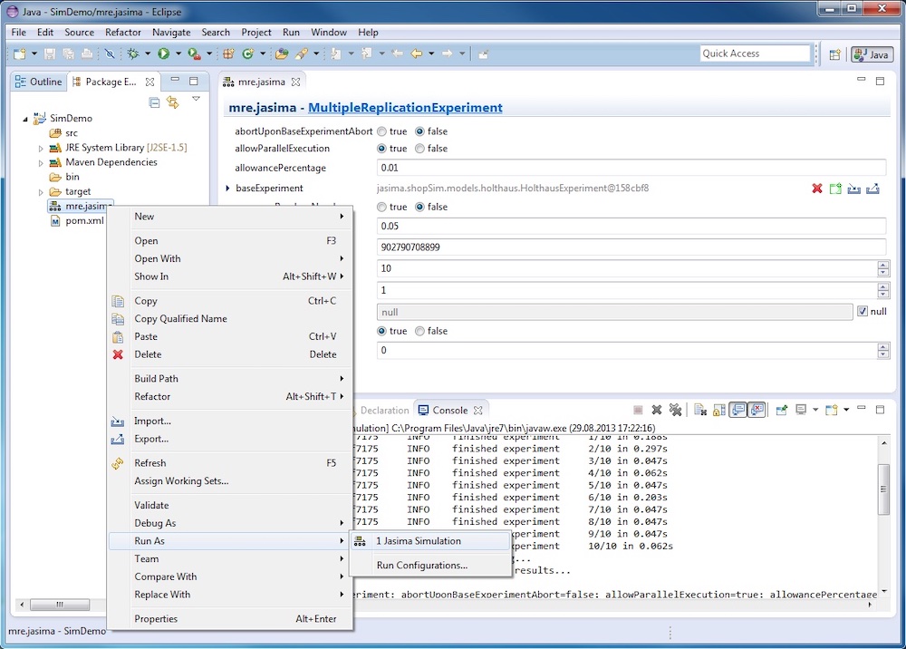Click red Delete icon in context menu
The height and width of the screenshot is (649, 906).
(x=118, y=354)
